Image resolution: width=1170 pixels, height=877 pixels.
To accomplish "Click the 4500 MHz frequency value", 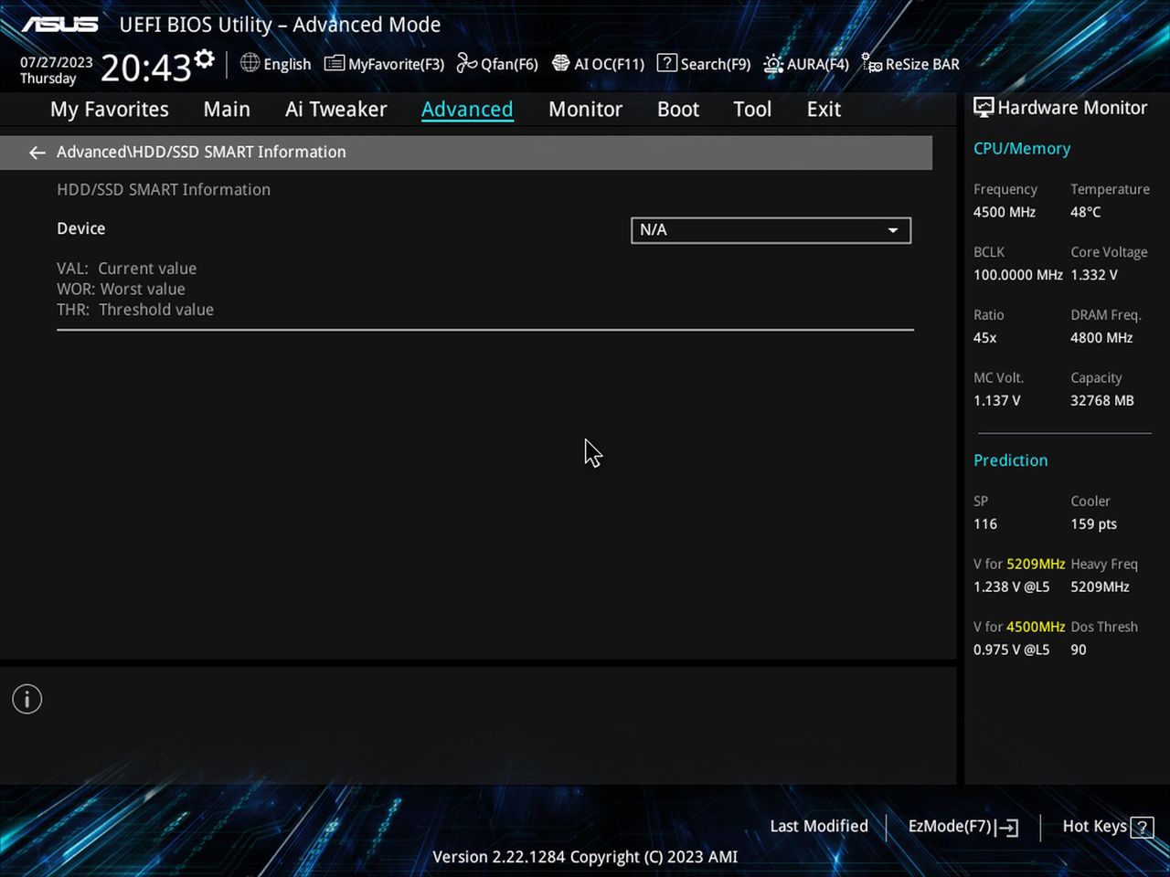I will tap(1004, 212).
